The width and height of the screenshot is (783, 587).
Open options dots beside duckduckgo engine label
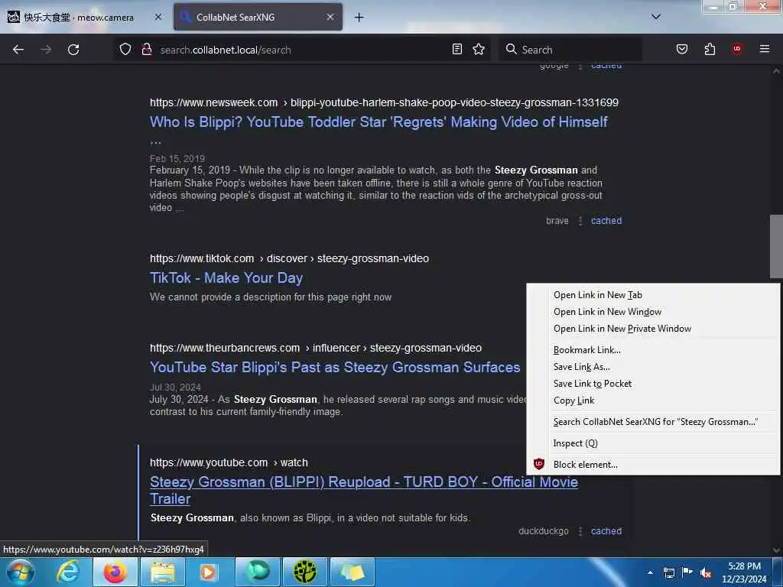(580, 531)
